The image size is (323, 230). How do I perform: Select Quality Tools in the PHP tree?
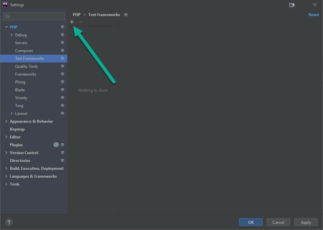pyautogui.click(x=26, y=66)
